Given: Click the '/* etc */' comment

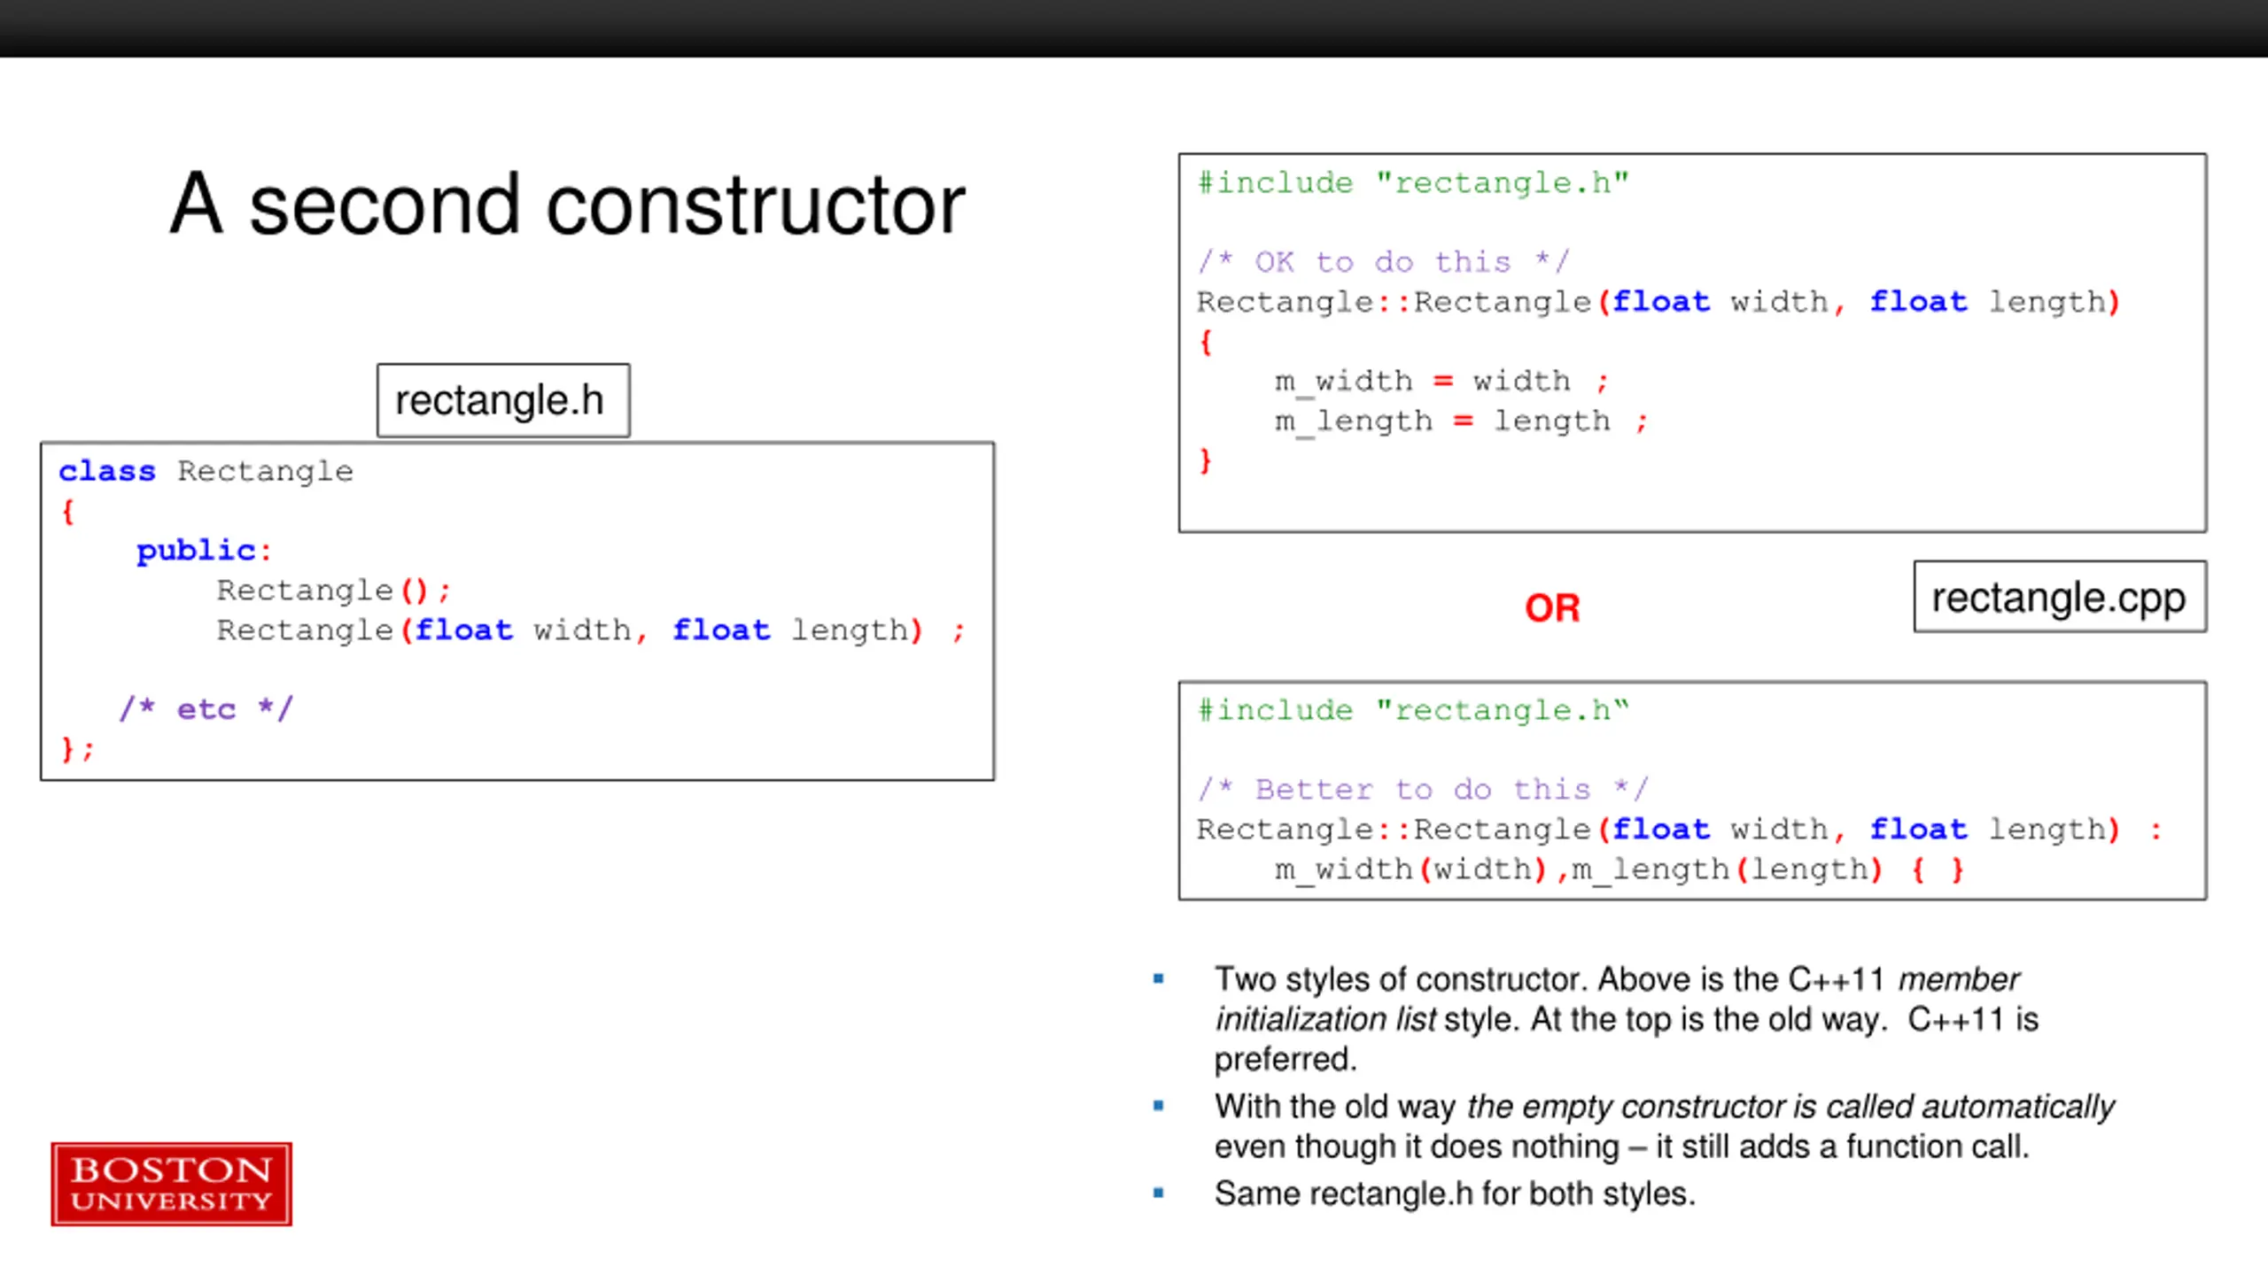Looking at the screenshot, I should [206, 709].
